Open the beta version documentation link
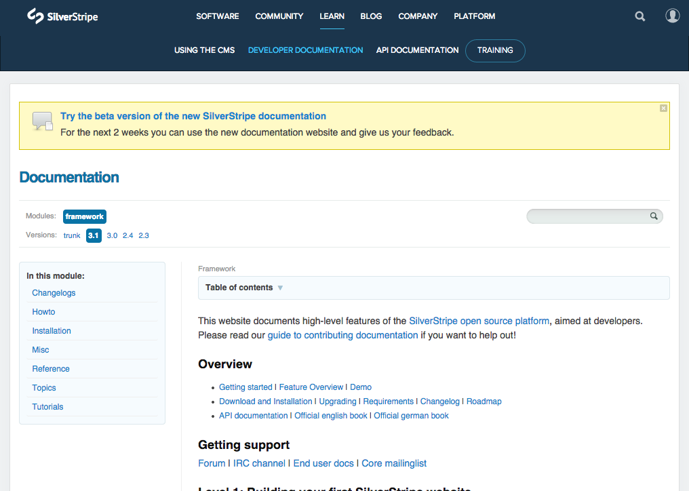Image resolution: width=689 pixels, height=491 pixels. point(193,116)
